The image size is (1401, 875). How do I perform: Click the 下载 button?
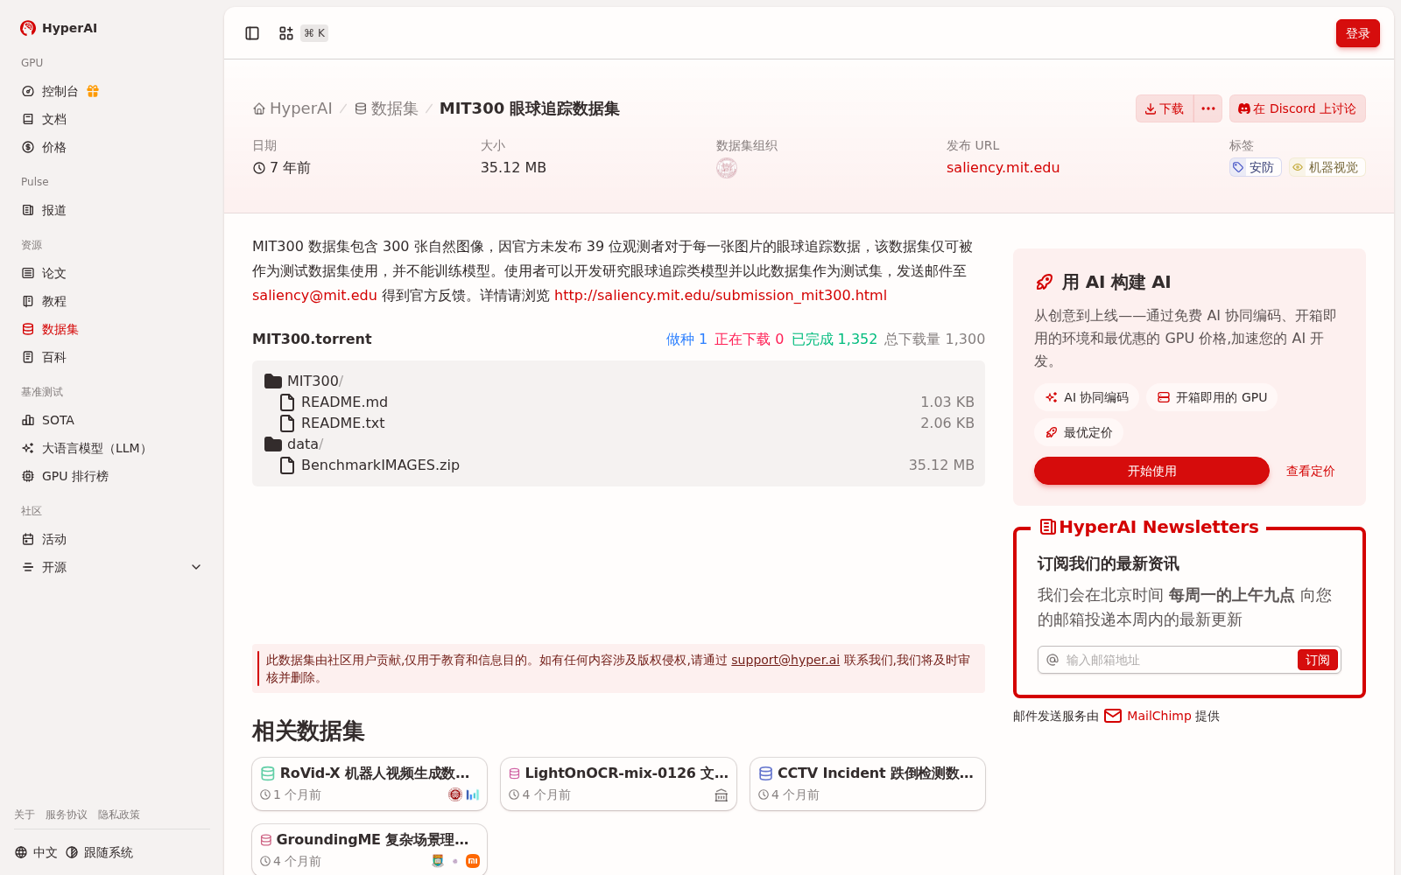[1165, 108]
